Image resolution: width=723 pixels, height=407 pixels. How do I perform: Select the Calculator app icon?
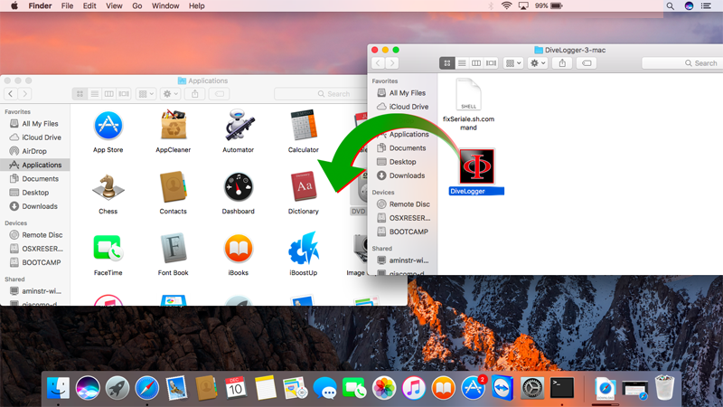(304, 125)
